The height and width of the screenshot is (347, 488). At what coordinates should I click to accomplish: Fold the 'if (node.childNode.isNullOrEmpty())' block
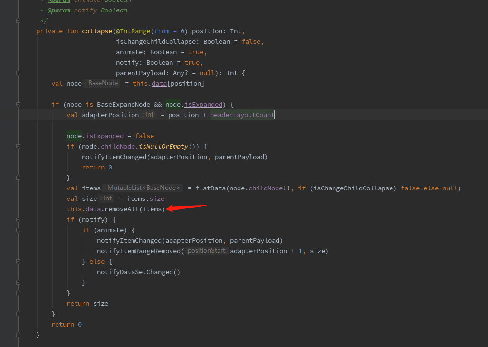(x=19, y=147)
